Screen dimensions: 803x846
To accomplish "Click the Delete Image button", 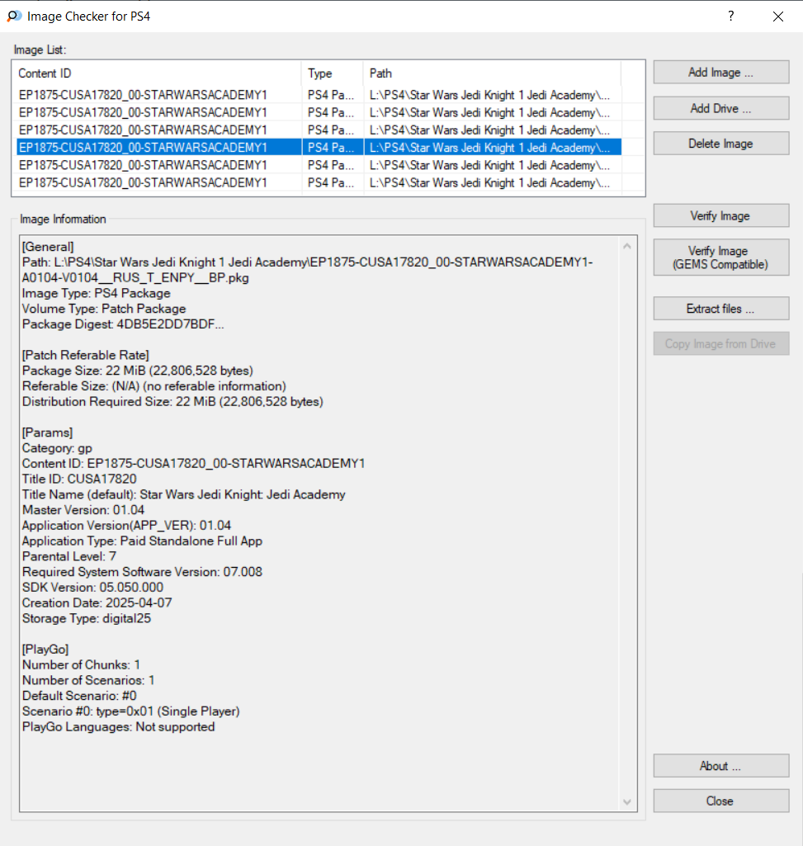I will point(721,144).
